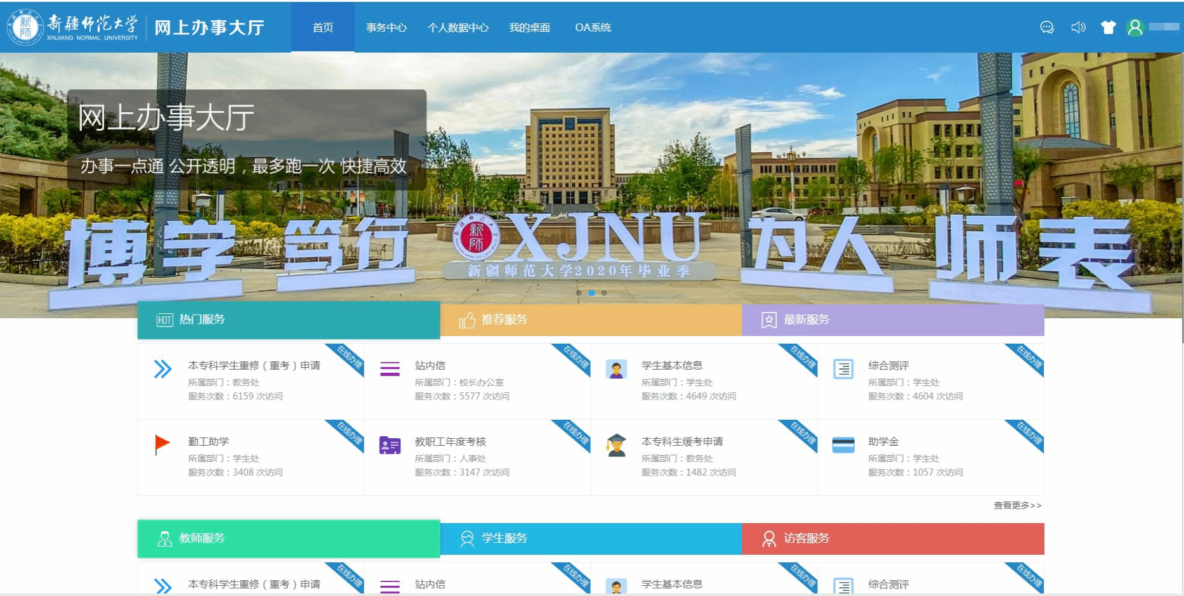This screenshot has width=1184, height=596.
Task: Click the orange flag icon for 勤工助学
Action: coord(162,444)
